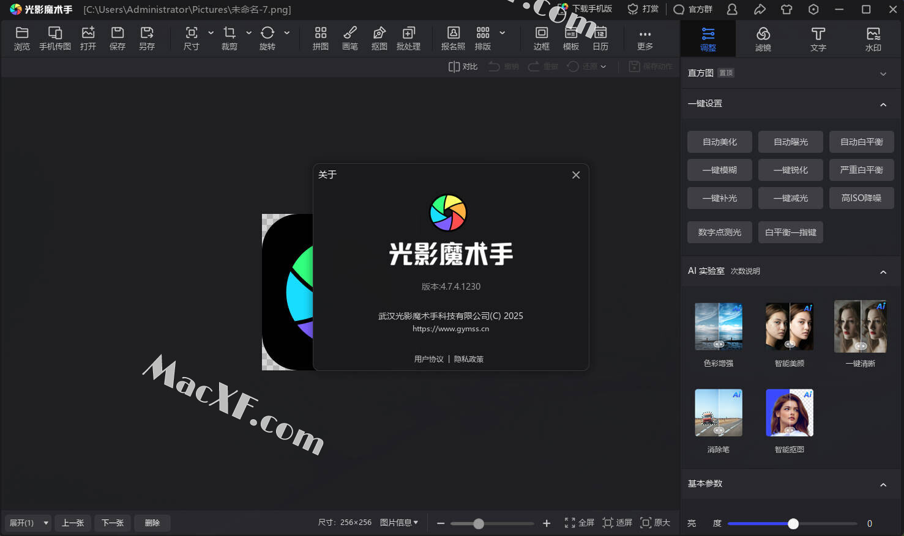Switch to the 滤镜 filter tab
This screenshot has height=536, width=904.
[x=763, y=39]
